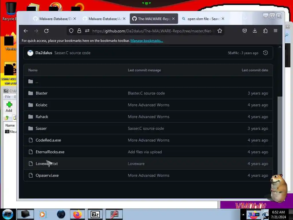This screenshot has width=293, height=220.
Task: Click the github.com address bar URL
Action: coord(152,31)
